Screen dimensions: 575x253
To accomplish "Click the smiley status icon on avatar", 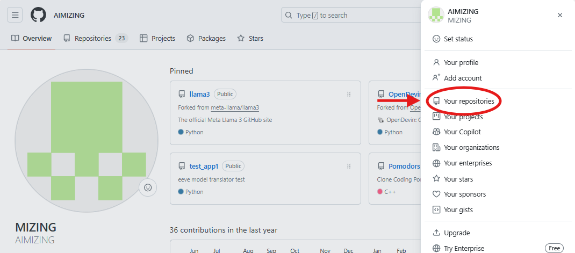I will pyautogui.click(x=148, y=187).
